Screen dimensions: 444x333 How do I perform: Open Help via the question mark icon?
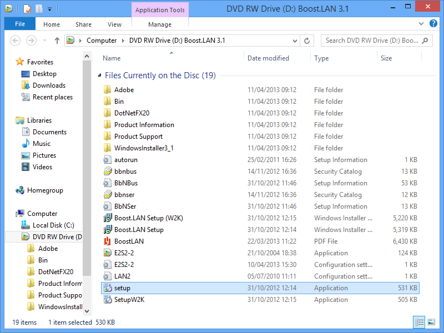(434, 24)
